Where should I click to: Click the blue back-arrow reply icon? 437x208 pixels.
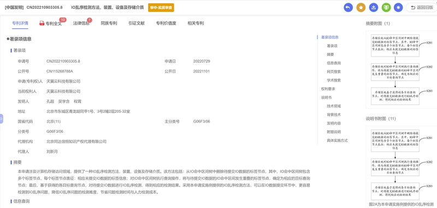click(348, 8)
